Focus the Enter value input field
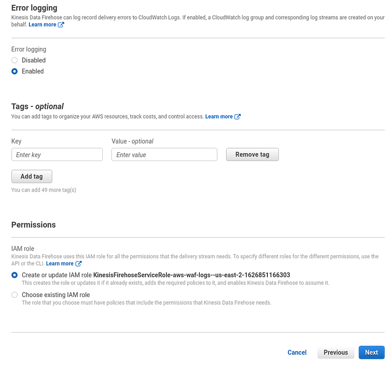Screen dimensions: 386x367 pos(164,155)
